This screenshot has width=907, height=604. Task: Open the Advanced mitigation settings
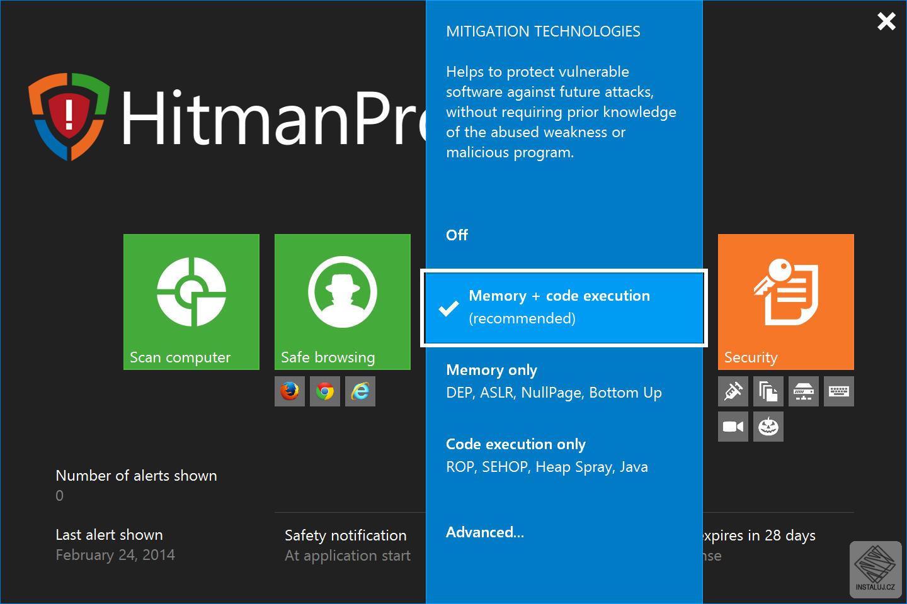(484, 532)
